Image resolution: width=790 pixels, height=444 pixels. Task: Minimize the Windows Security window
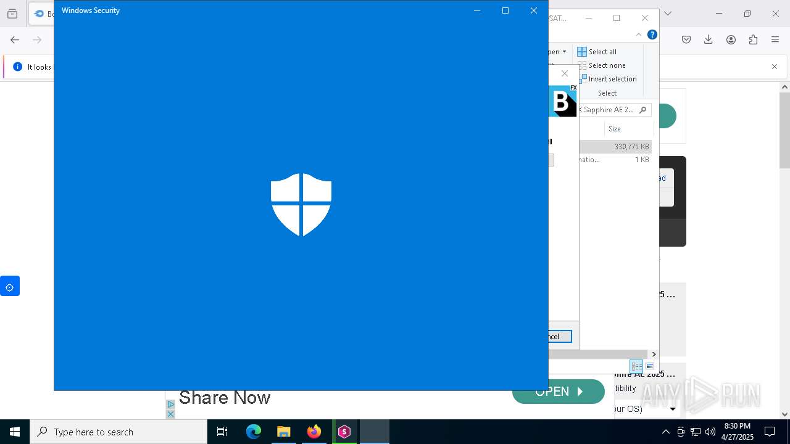[x=477, y=10]
